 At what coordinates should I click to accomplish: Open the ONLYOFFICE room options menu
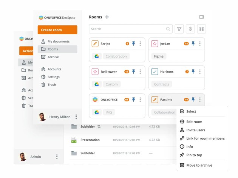pos(140,99)
